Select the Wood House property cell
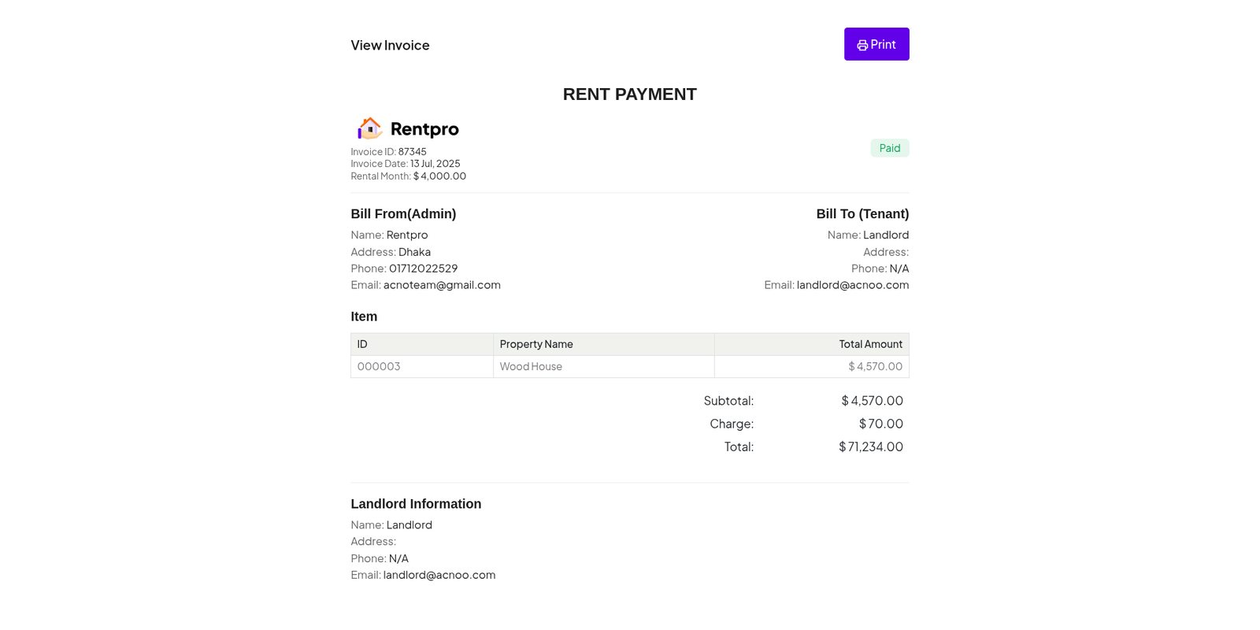Screen dimensions: 1260x630 click(531, 366)
